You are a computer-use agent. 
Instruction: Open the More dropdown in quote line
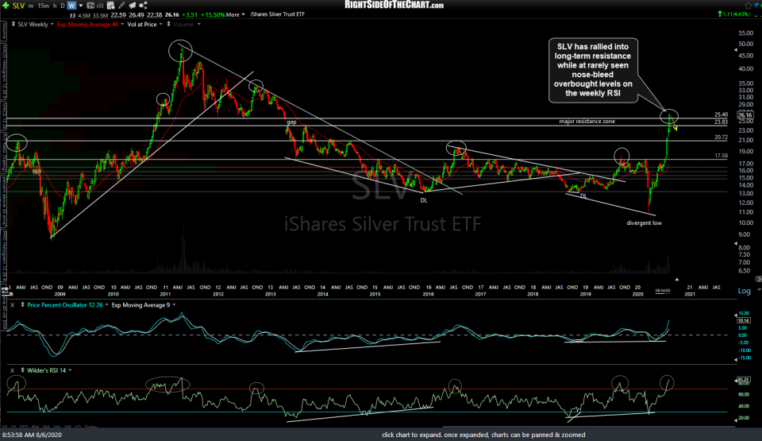click(235, 14)
